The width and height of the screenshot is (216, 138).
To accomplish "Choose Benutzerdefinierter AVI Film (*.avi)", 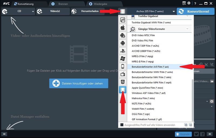I will (x=150, y=67).
